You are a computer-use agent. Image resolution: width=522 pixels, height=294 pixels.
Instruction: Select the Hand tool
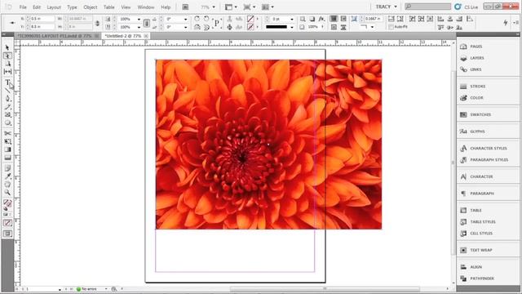7,185
